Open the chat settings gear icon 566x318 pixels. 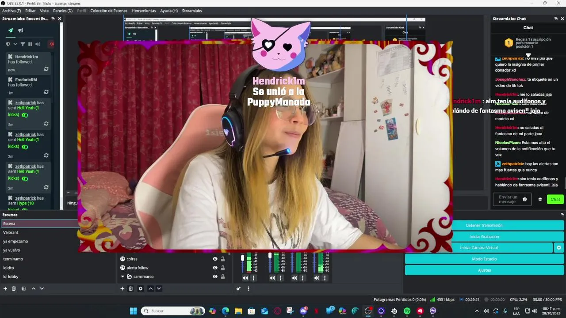pyautogui.click(x=540, y=199)
